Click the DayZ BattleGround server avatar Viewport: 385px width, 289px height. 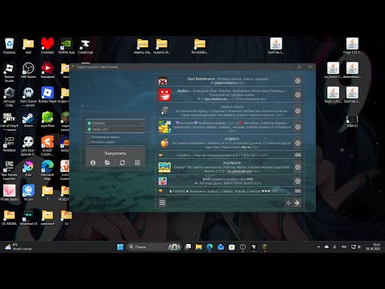click(x=163, y=81)
